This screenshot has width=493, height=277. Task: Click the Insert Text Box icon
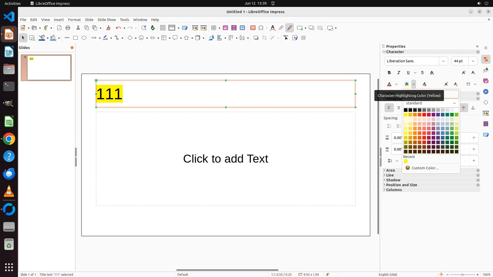[253, 28]
